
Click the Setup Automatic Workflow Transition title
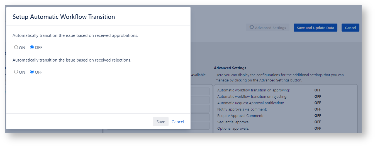point(64,17)
